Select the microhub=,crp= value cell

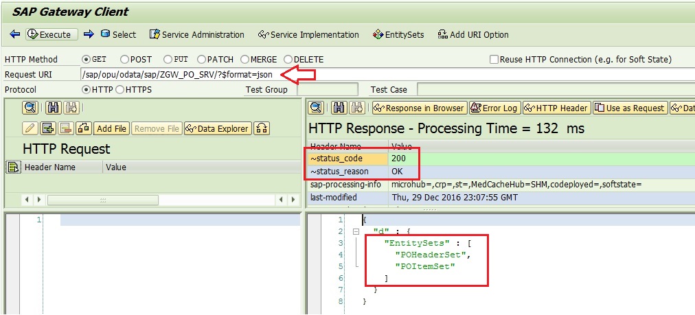(542, 185)
